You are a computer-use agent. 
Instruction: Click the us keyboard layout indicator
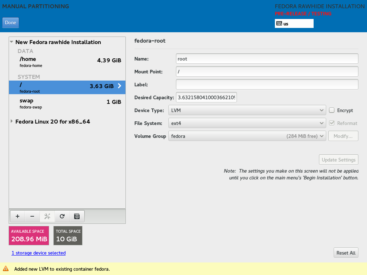pyautogui.click(x=294, y=23)
